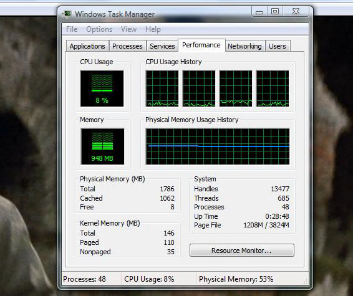Click the 'Kernel Memory (MB)' group label
This screenshot has height=296, width=353.
click(x=110, y=223)
